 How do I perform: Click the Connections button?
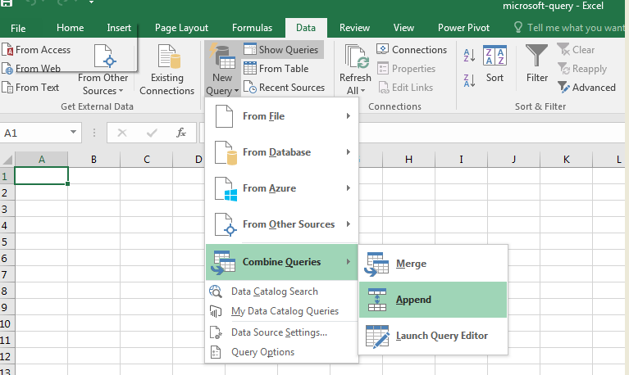pyautogui.click(x=412, y=50)
